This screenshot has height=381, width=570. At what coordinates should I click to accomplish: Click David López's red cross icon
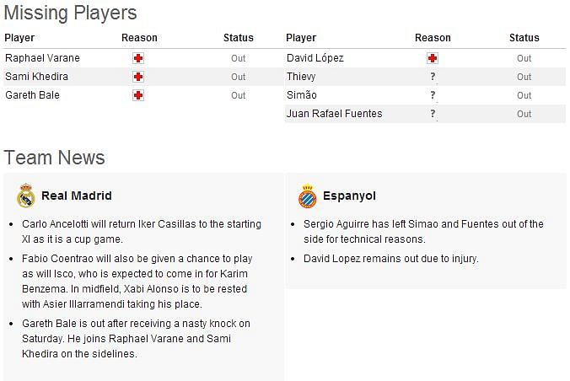433,58
